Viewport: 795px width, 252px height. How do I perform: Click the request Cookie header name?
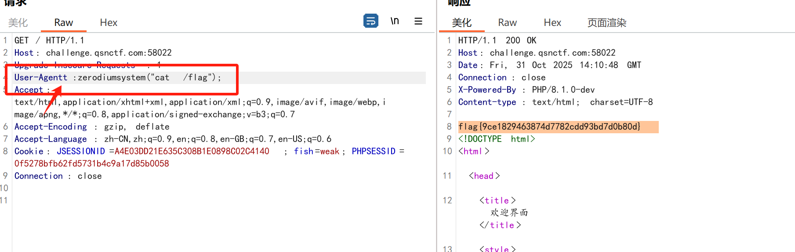[x=29, y=151]
